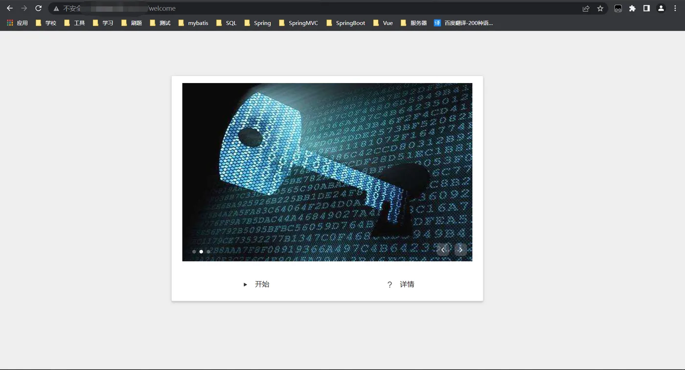Viewport: 685px width, 370px height.
Task: Go back to the previous page
Action: click(9, 8)
